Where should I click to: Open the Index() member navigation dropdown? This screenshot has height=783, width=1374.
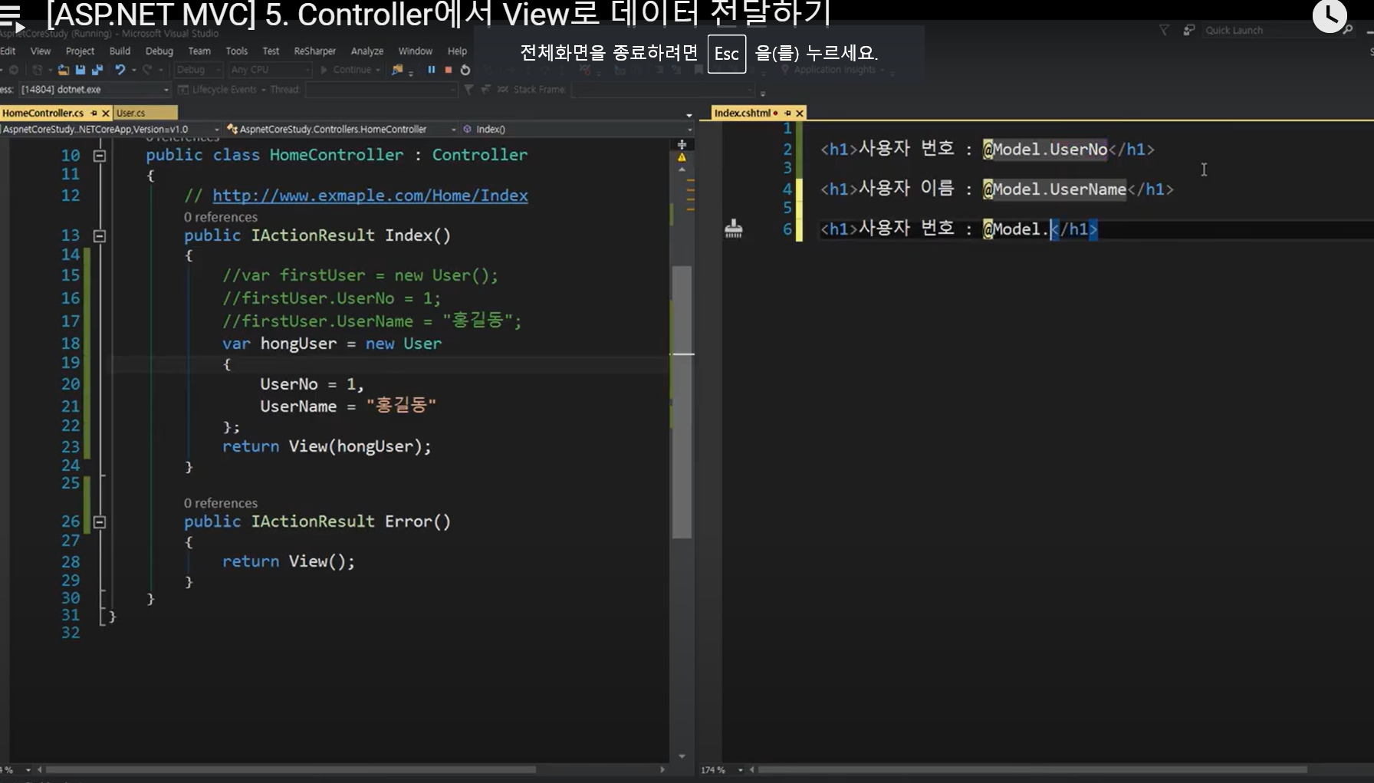[575, 129]
